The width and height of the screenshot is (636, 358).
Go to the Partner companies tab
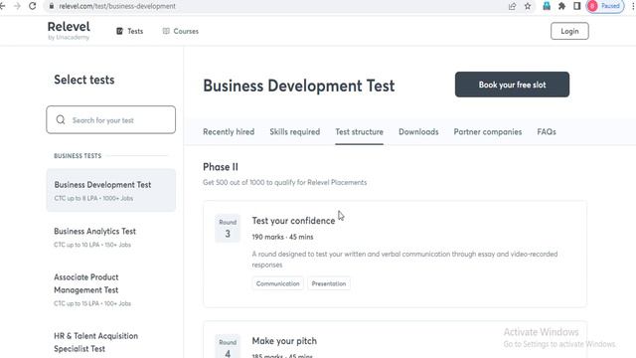488,132
